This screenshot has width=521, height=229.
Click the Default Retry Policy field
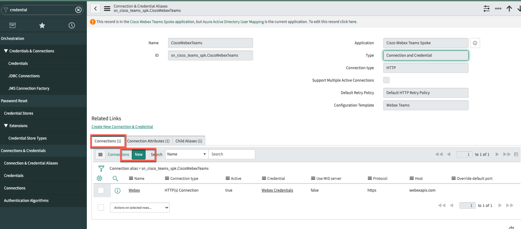pos(426,93)
